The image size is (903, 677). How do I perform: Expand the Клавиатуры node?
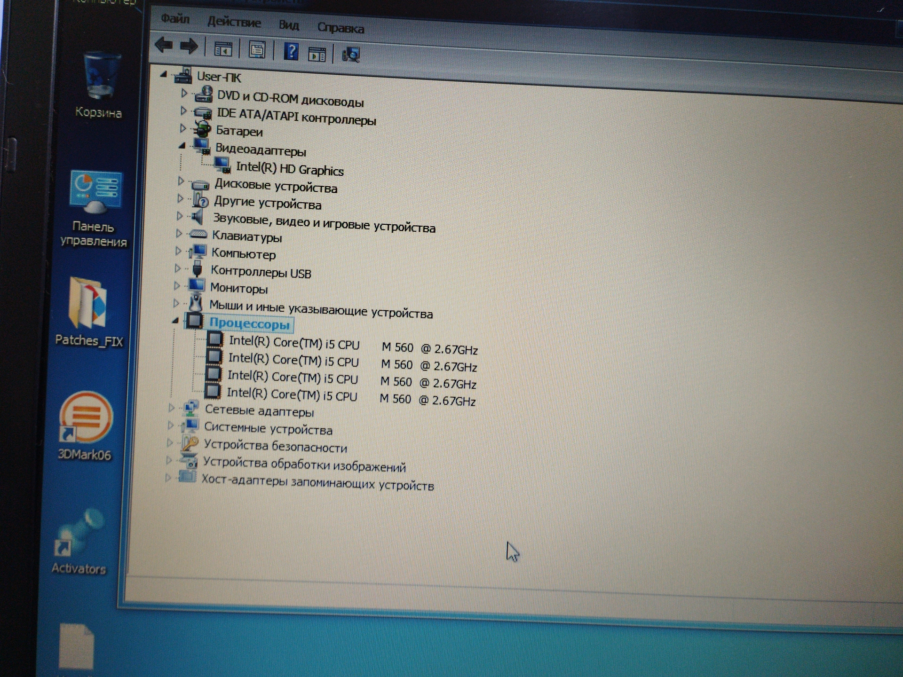pyautogui.click(x=179, y=233)
